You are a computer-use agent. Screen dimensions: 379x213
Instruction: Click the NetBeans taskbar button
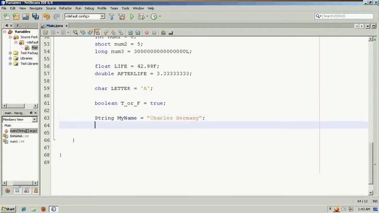[x=53, y=209]
